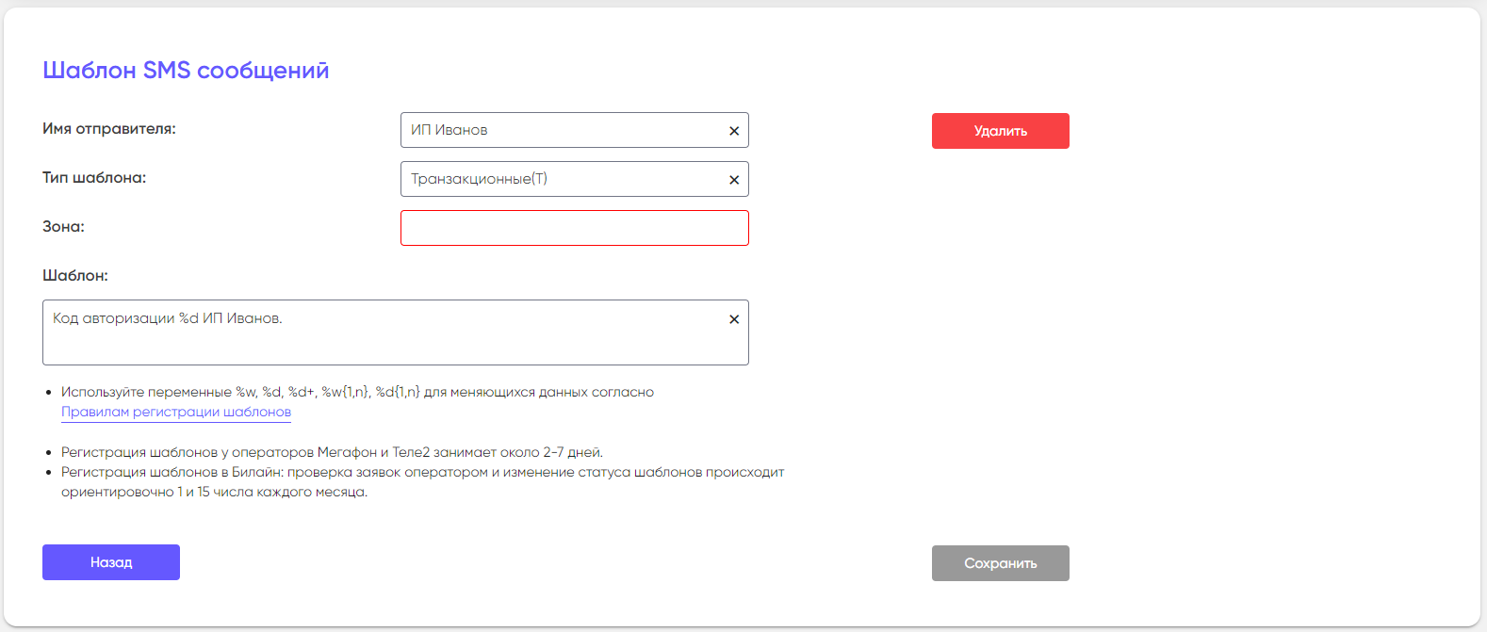Image resolution: width=1487 pixels, height=632 pixels.
Task: Click the Мегафон and Теле2 registration note
Action: 332,452
